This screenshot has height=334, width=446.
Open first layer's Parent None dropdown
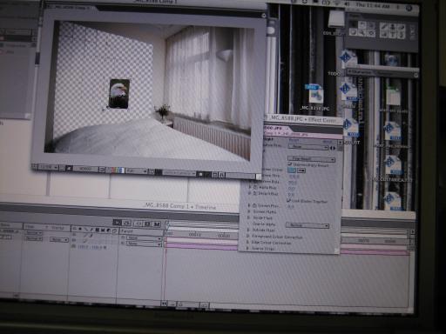coord(144,238)
